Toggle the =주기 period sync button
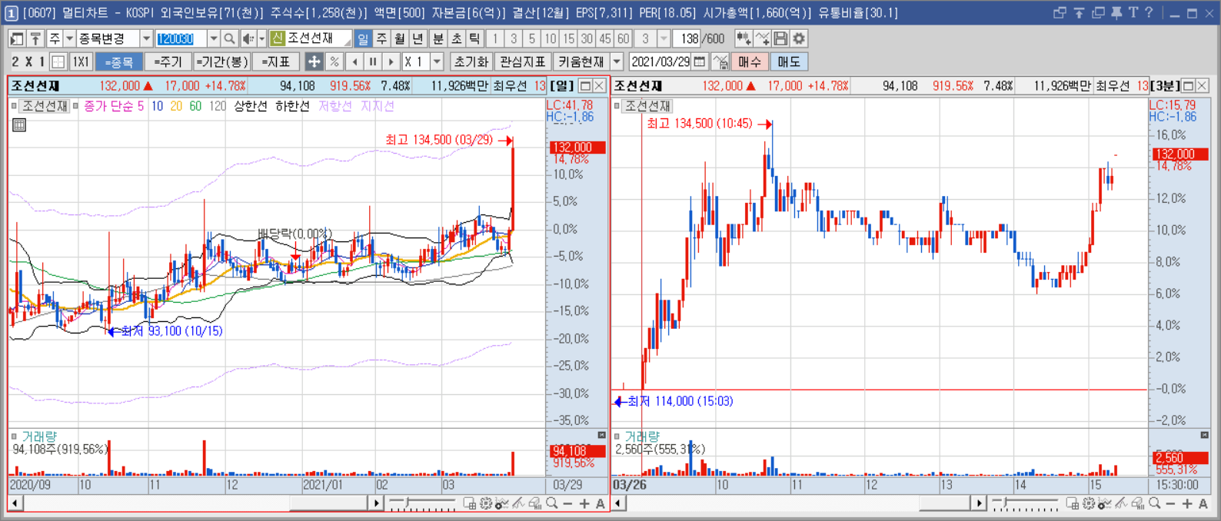 [168, 61]
